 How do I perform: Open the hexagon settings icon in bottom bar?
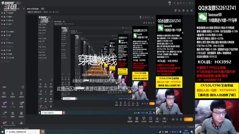[x=181, y=119]
